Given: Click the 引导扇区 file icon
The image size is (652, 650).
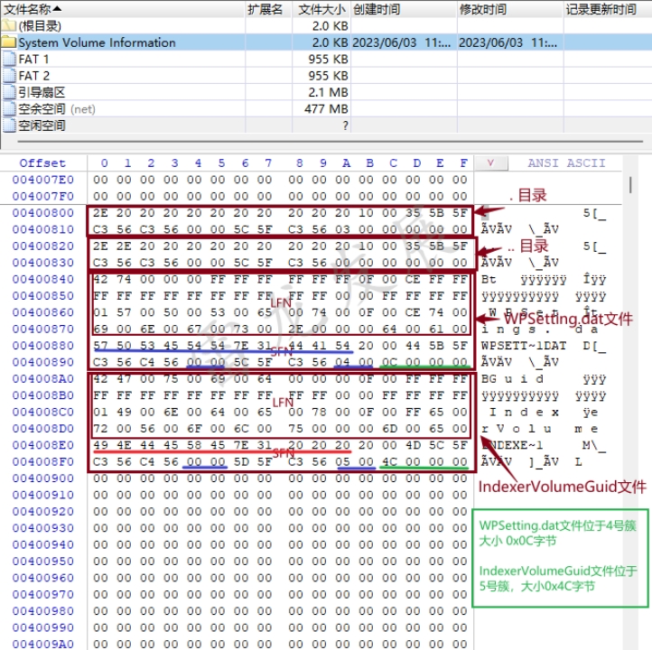Looking at the screenshot, I should [9, 92].
